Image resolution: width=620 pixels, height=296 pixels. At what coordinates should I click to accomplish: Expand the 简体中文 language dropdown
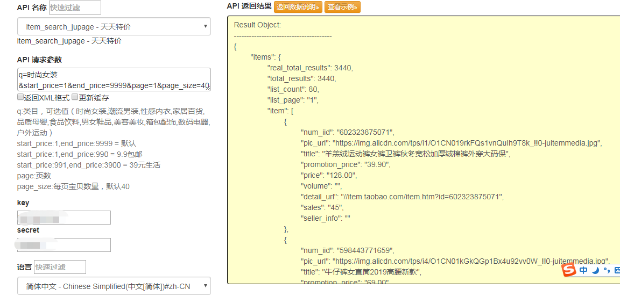[114, 286]
